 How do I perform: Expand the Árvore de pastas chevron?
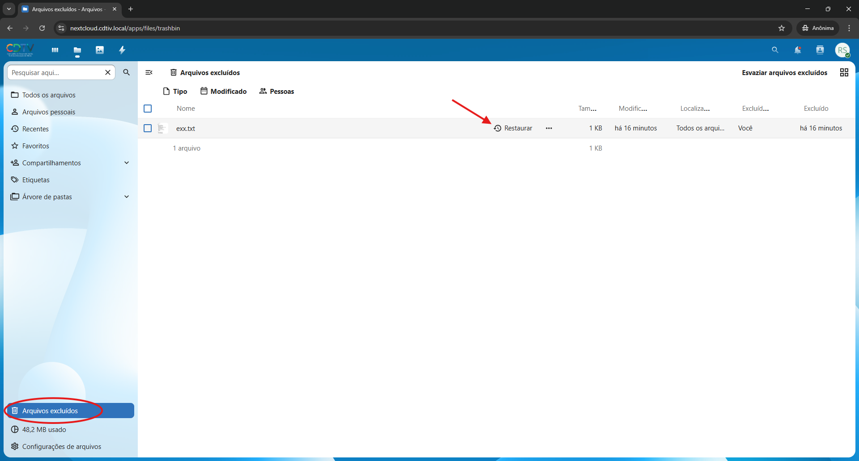127,197
